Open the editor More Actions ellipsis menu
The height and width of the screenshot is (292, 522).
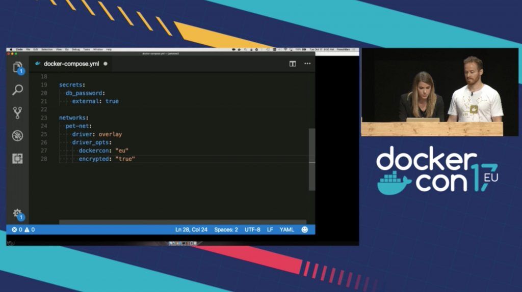[x=307, y=64]
